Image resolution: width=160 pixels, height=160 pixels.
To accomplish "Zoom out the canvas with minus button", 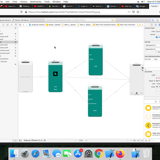I will click(76, 141).
